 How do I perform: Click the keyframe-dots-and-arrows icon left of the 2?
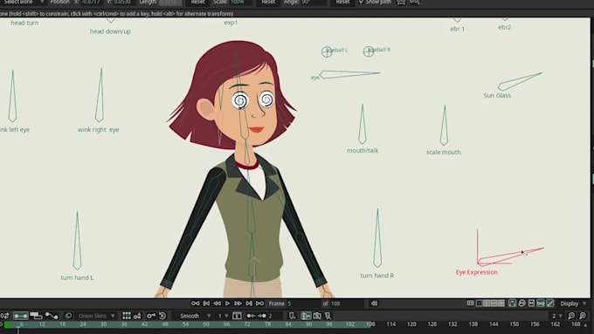click(x=257, y=316)
